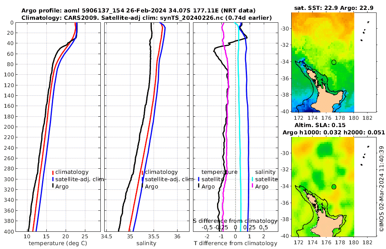Screen dimensions: 386x249
Task: Click the 'Altim. SLA: 0.15' title
Action: [320, 125]
